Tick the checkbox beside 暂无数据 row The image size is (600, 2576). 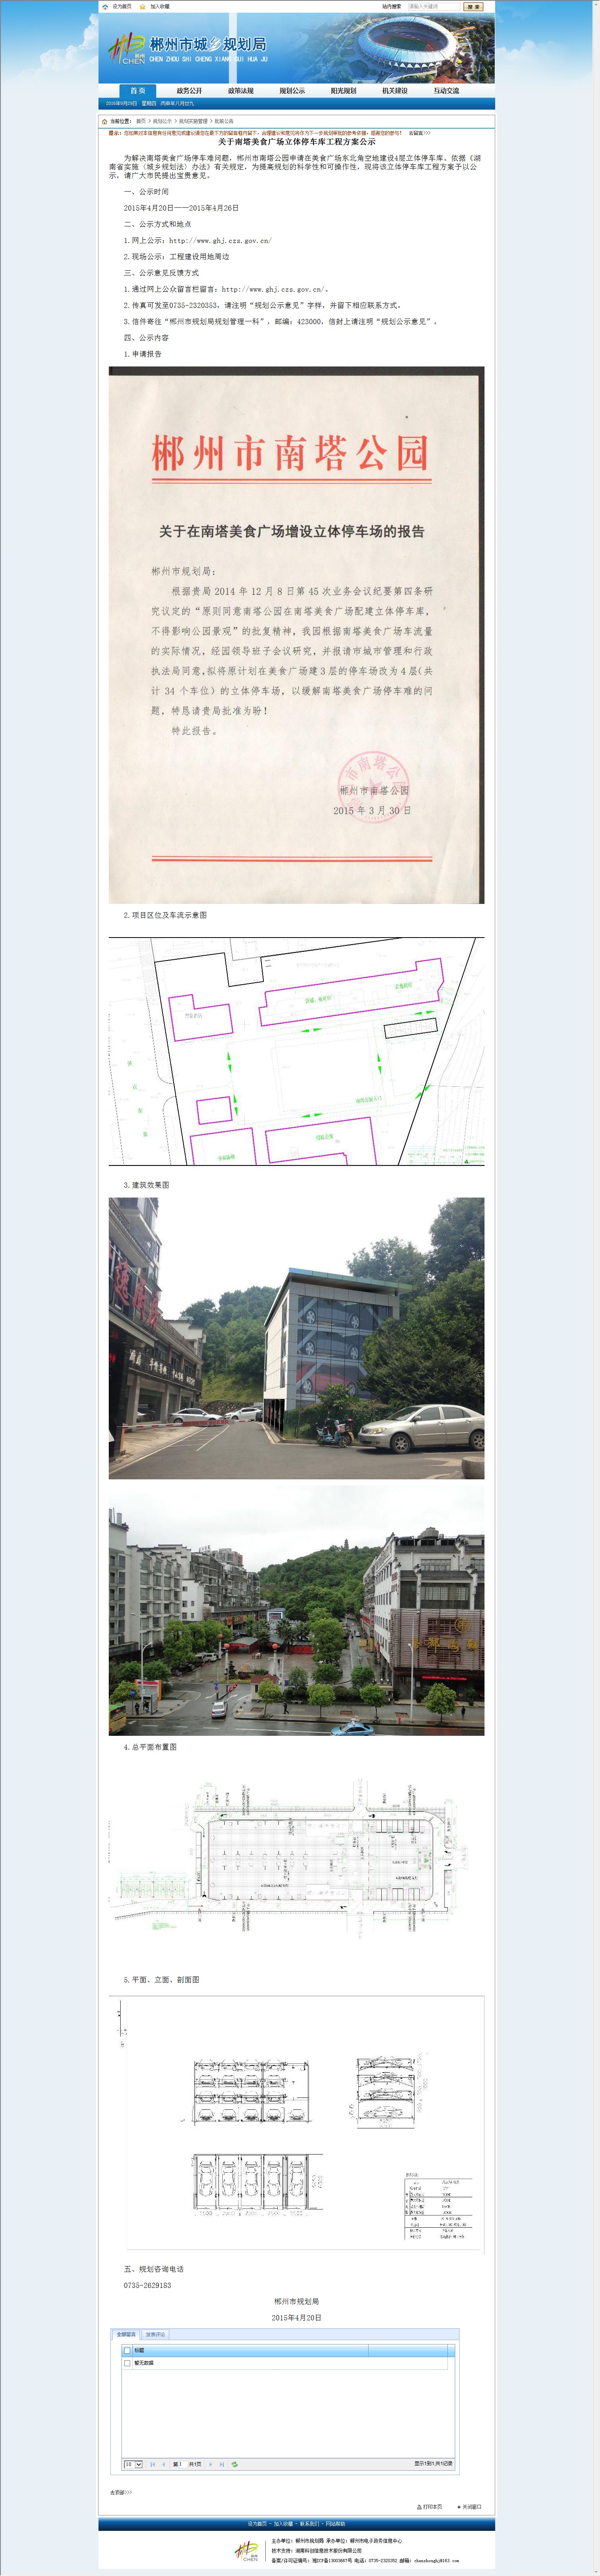point(127,2363)
